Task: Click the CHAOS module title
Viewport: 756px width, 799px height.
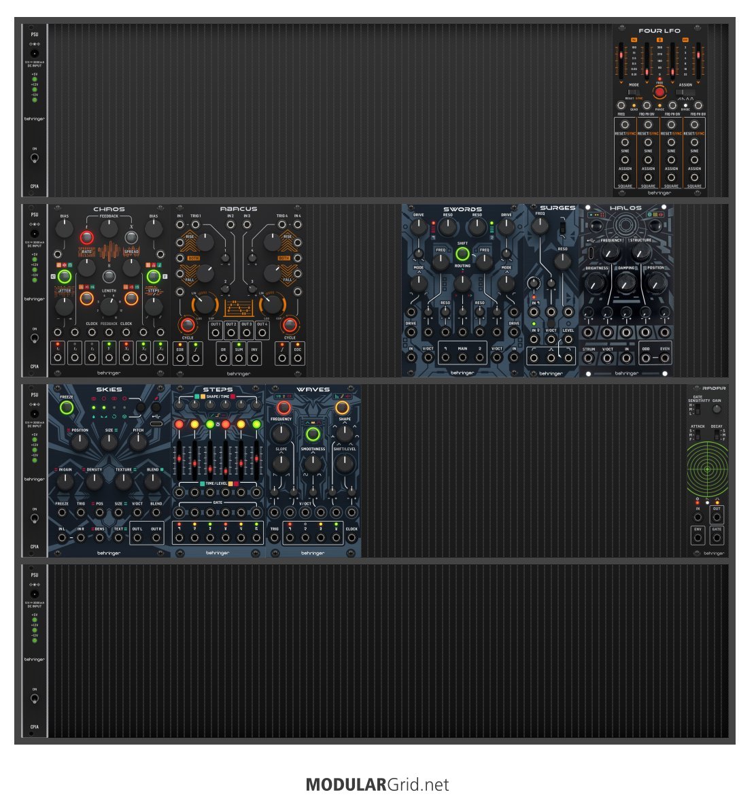Action: click(x=109, y=209)
